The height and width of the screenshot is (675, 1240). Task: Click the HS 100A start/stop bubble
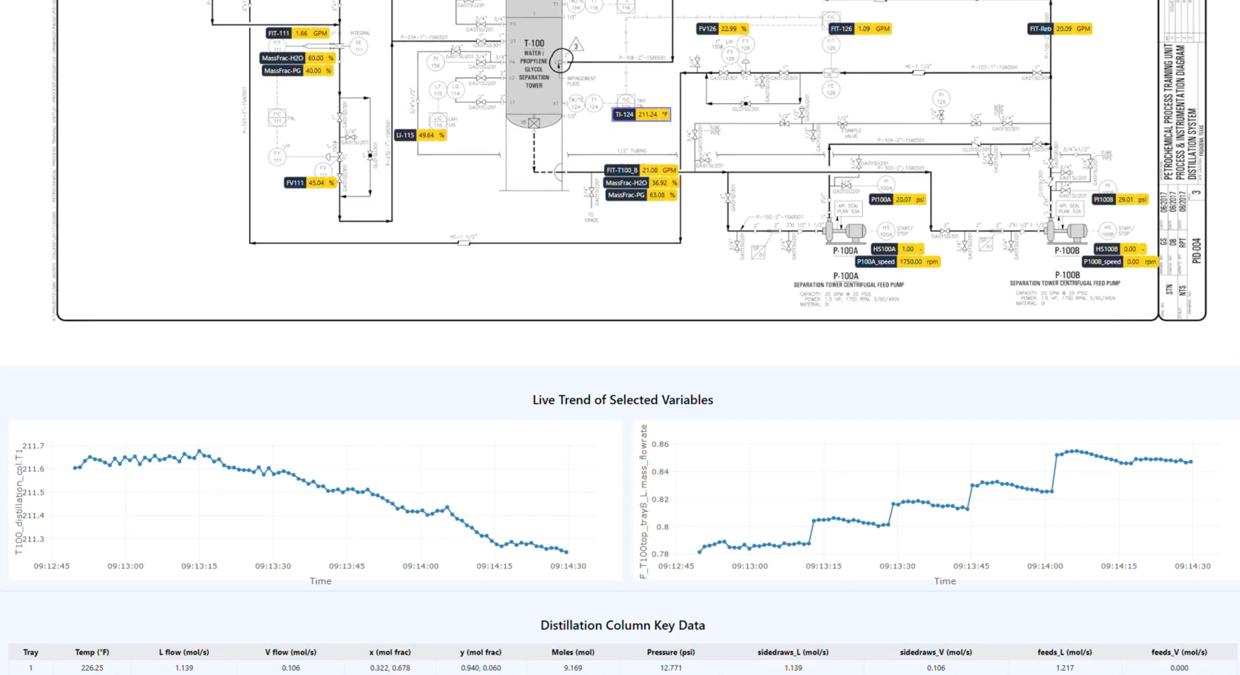coord(886,231)
